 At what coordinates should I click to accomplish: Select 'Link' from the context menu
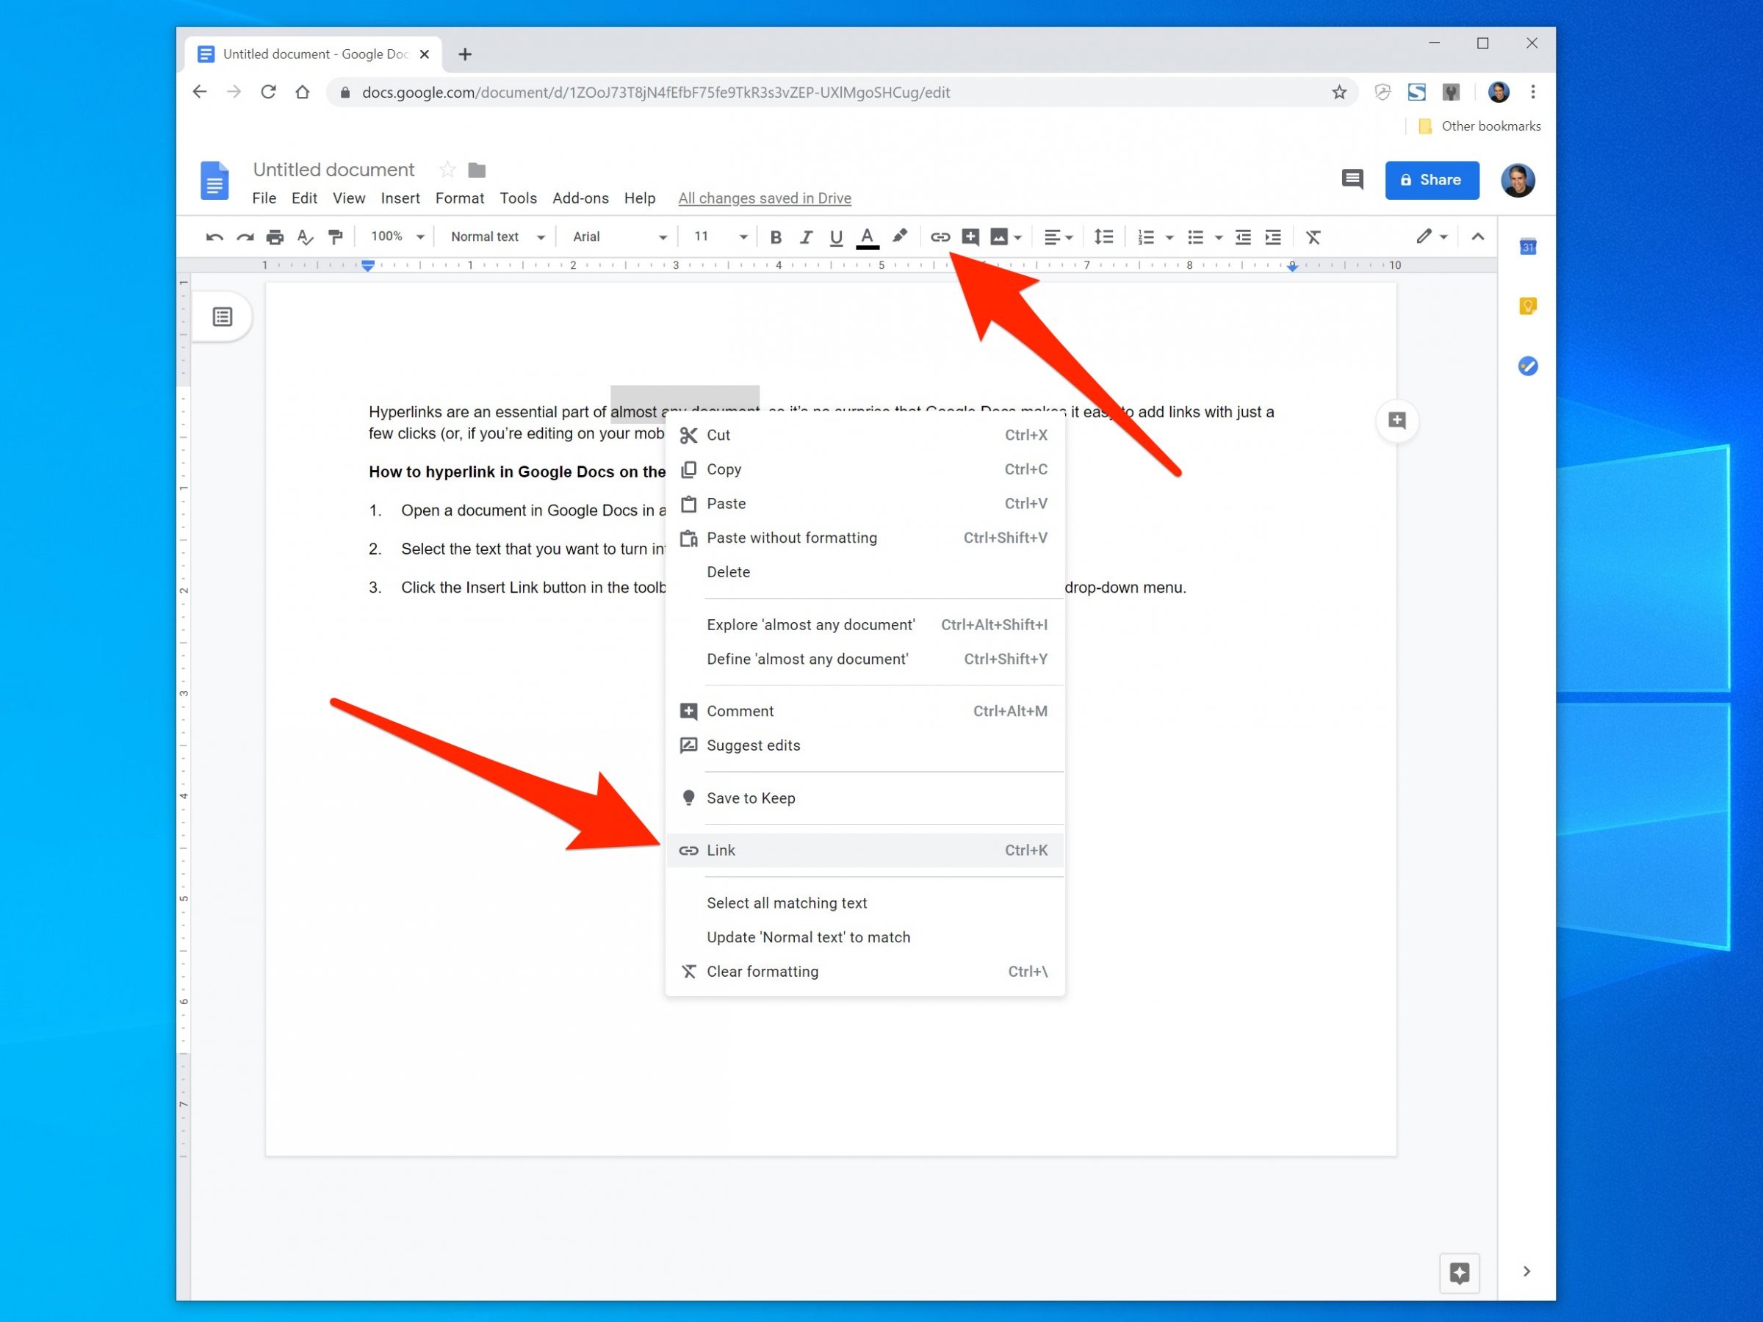pyautogui.click(x=719, y=848)
